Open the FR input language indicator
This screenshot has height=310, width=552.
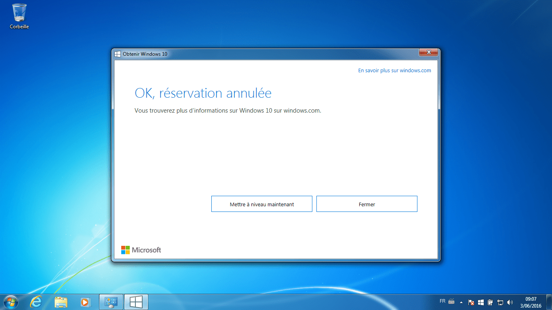click(442, 301)
